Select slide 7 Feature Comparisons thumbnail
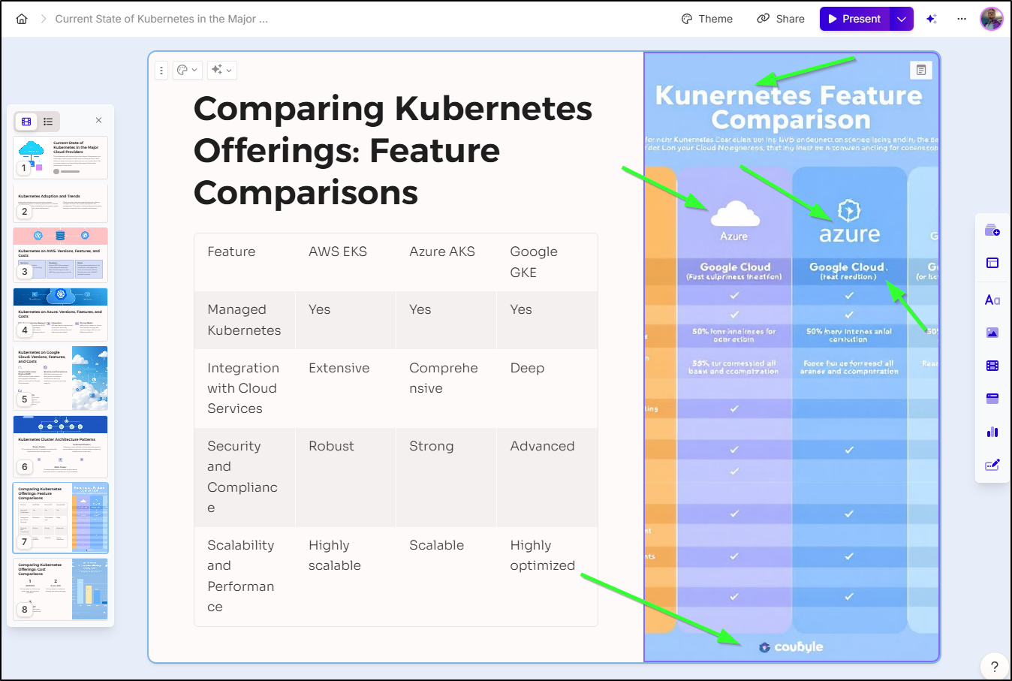Viewport: 1012px width, 681px height. tap(60, 517)
